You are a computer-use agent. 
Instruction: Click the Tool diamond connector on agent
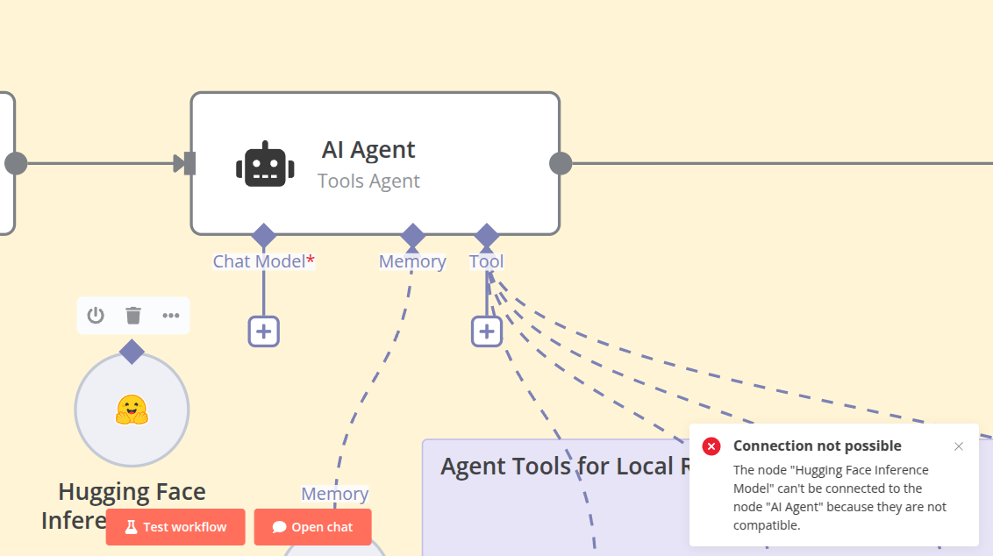486,236
